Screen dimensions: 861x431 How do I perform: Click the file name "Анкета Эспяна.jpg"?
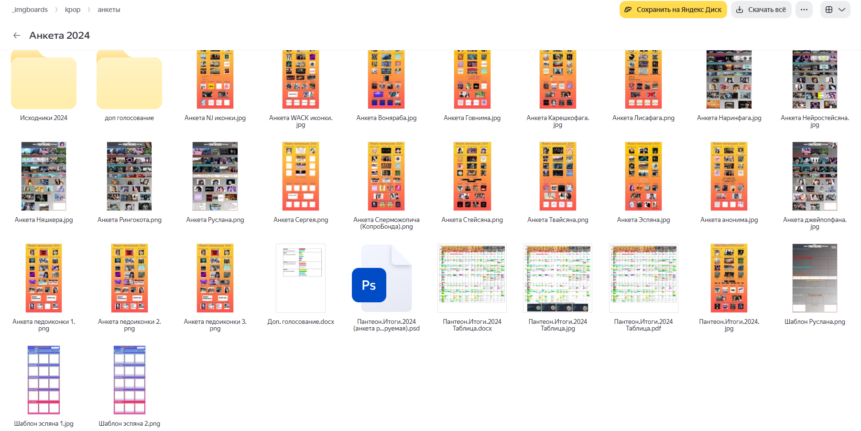click(x=643, y=220)
